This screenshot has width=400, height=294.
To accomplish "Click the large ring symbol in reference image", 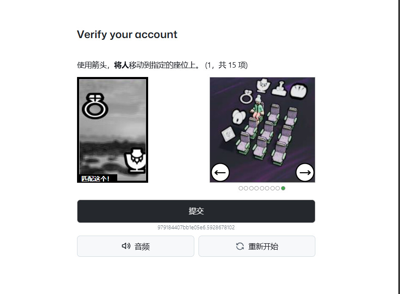I will [x=95, y=106].
